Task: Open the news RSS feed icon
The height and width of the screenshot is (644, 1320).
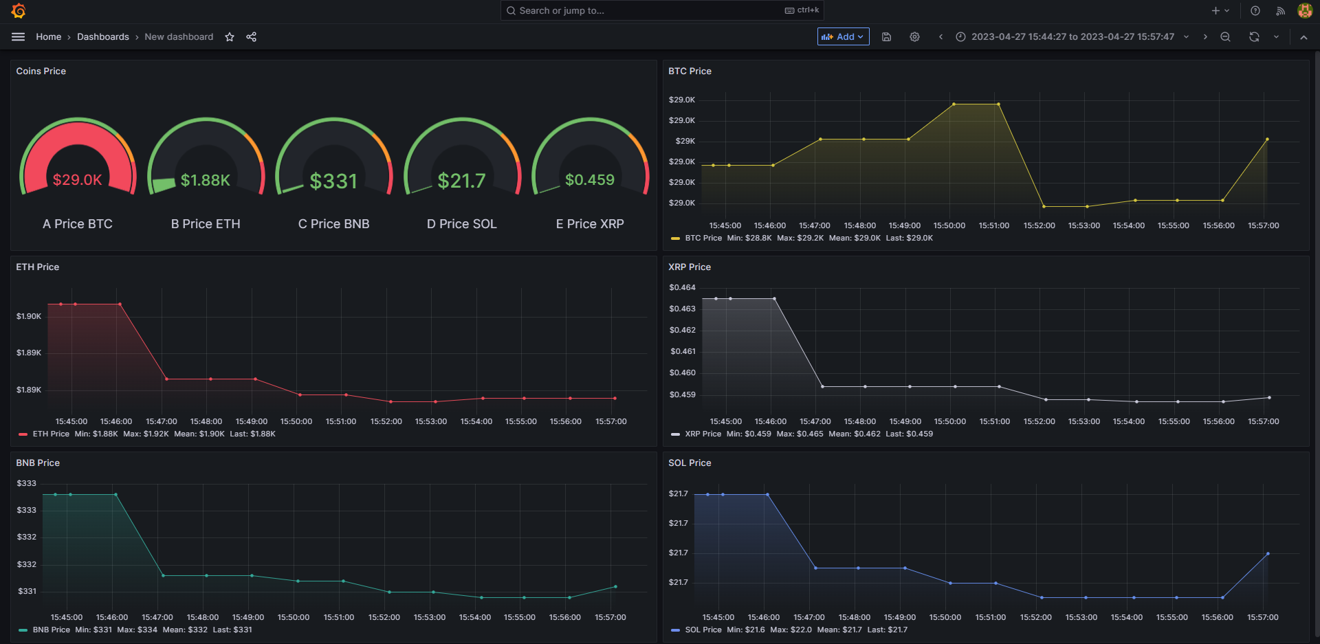Action: click(x=1280, y=10)
